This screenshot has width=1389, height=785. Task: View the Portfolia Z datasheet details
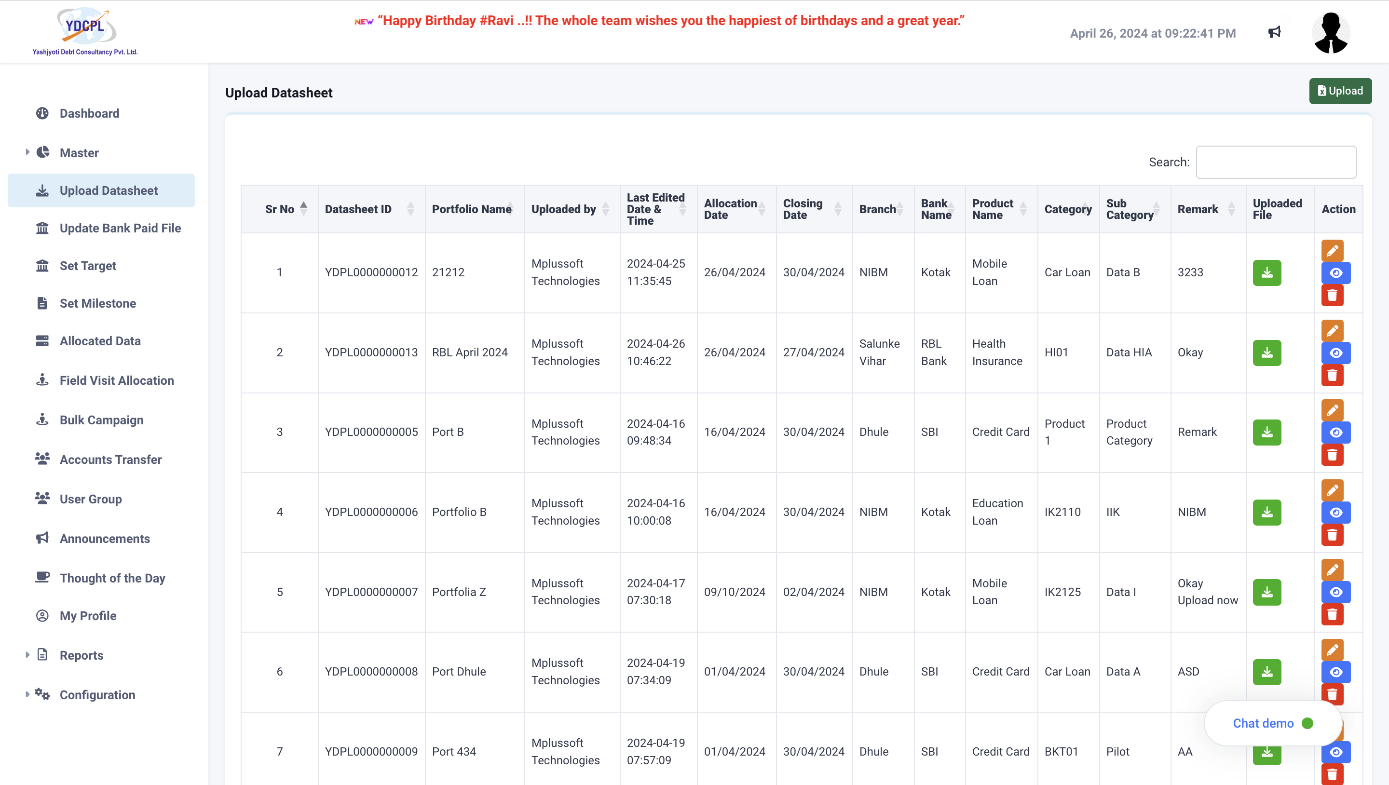[1335, 592]
